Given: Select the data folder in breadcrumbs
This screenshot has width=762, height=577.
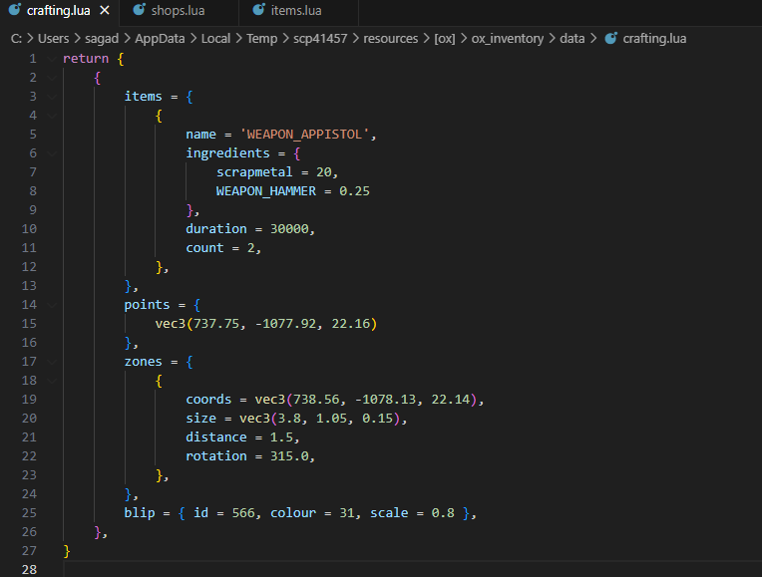Looking at the screenshot, I should click(x=572, y=38).
